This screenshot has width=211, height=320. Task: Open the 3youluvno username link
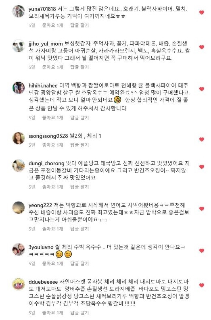click(x=41, y=247)
